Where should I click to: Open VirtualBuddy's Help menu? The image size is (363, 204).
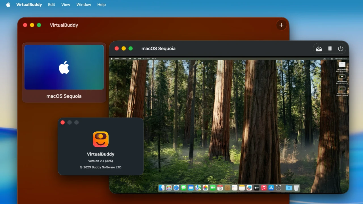tap(101, 5)
